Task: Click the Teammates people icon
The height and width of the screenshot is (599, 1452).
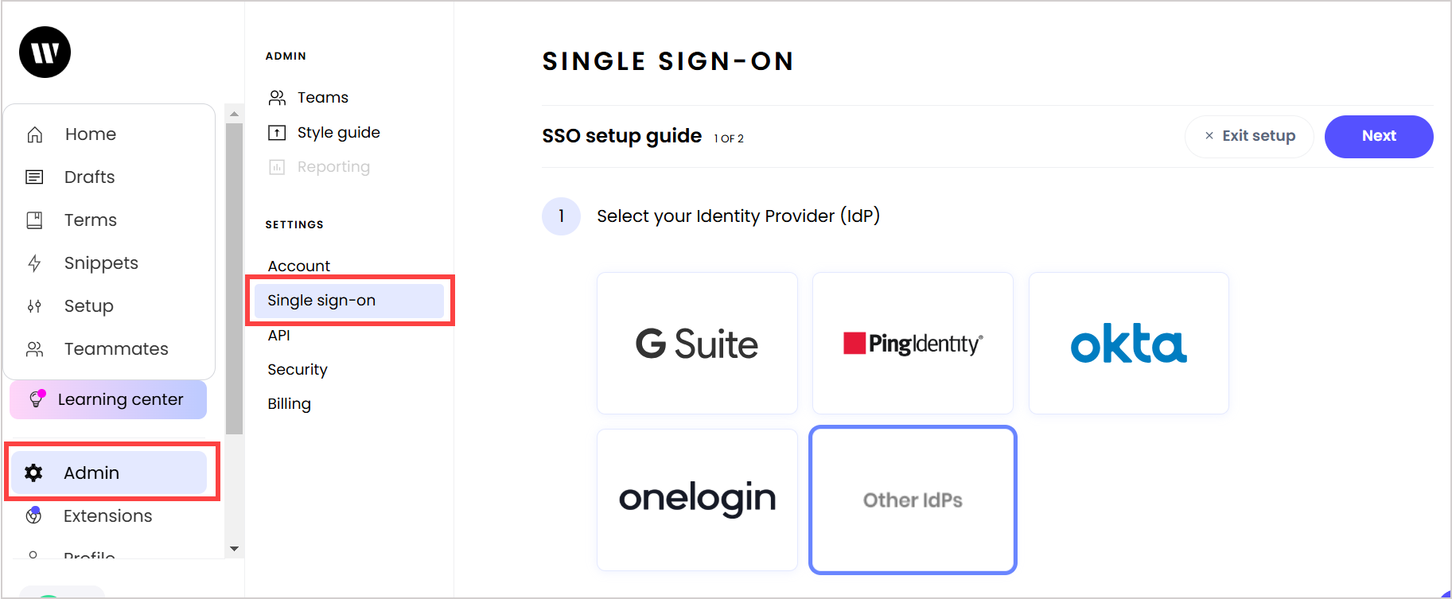Action: click(34, 349)
